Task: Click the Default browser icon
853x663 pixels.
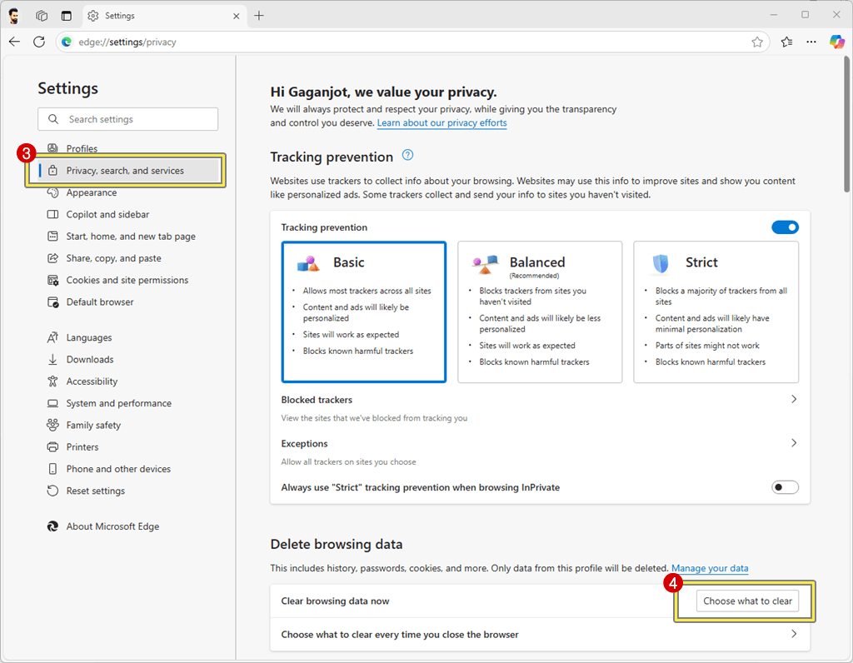Action: [x=52, y=302]
